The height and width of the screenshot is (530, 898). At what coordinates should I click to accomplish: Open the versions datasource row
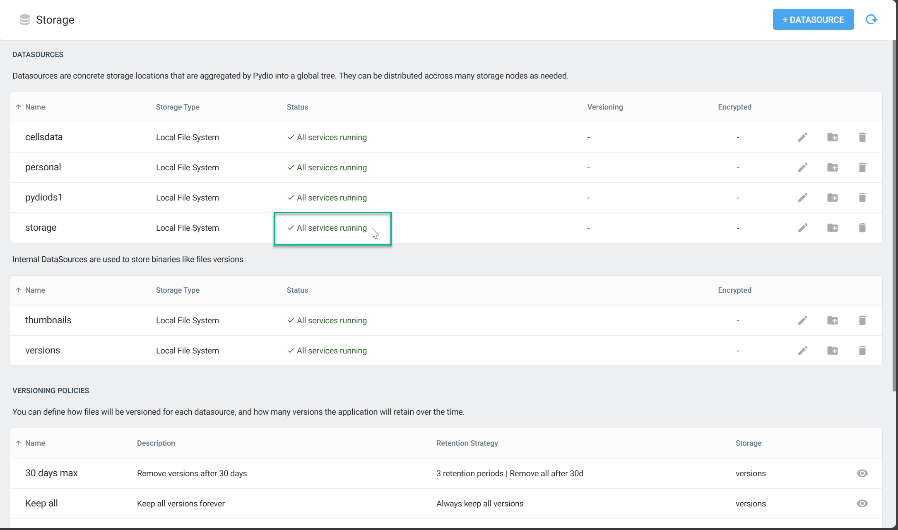[x=446, y=351]
